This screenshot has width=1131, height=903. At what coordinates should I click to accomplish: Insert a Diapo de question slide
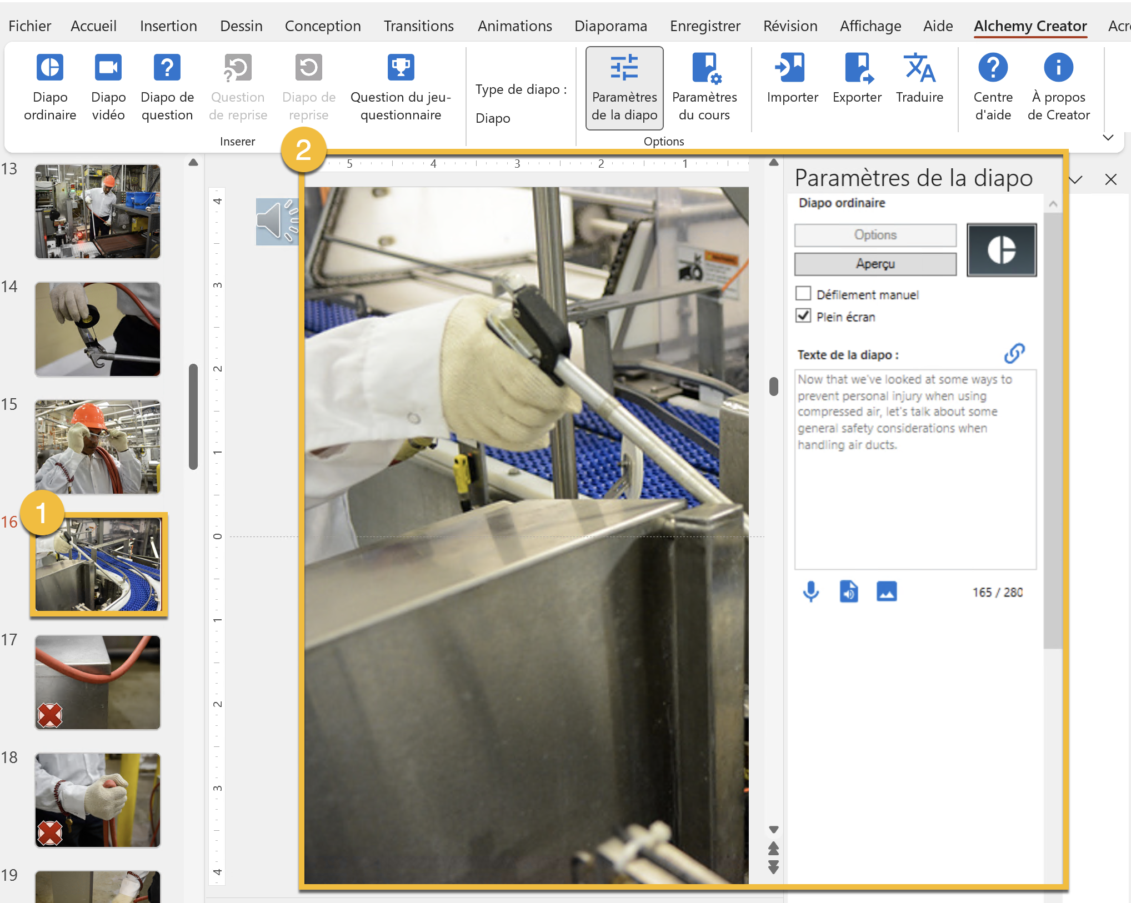(x=167, y=88)
